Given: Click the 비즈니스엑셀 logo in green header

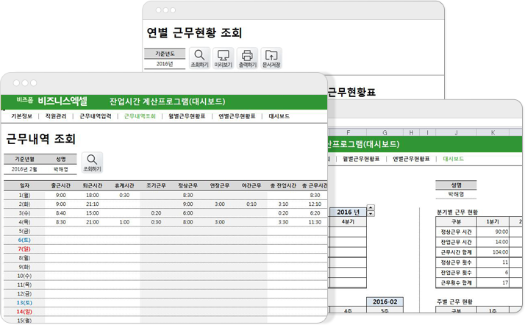Looking at the screenshot, I should pyautogui.click(x=62, y=101).
